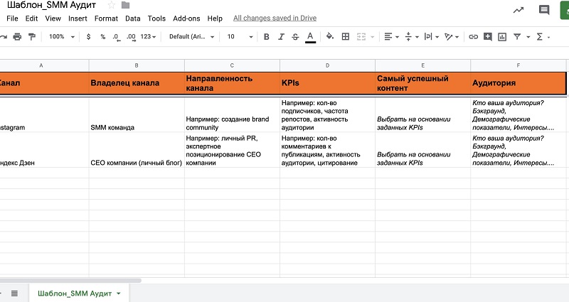
Task: Click the print icon in toolbar
Action: point(18,36)
